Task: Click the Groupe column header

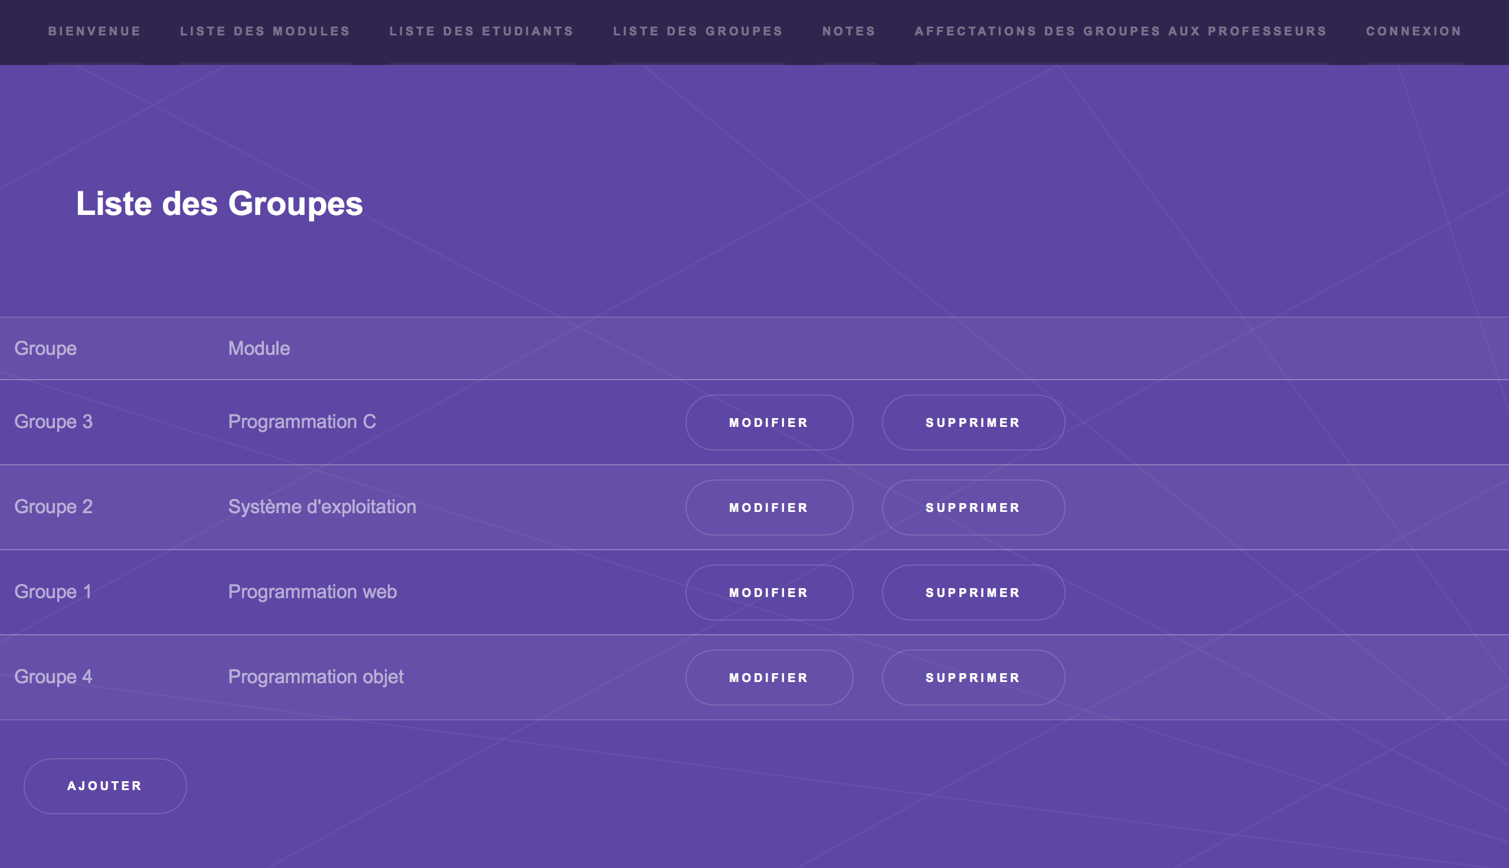Action: (x=45, y=348)
